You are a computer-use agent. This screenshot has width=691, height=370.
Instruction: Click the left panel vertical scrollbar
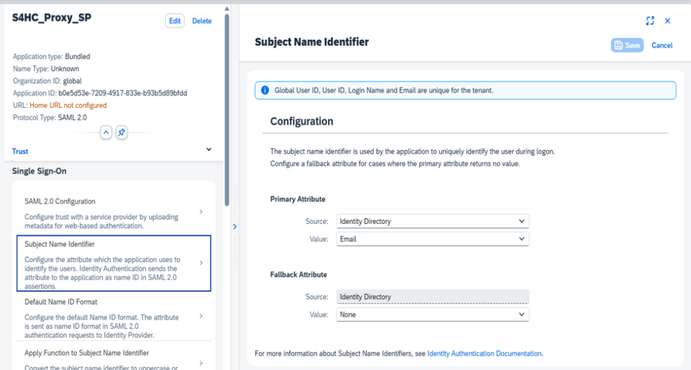[x=227, y=108]
